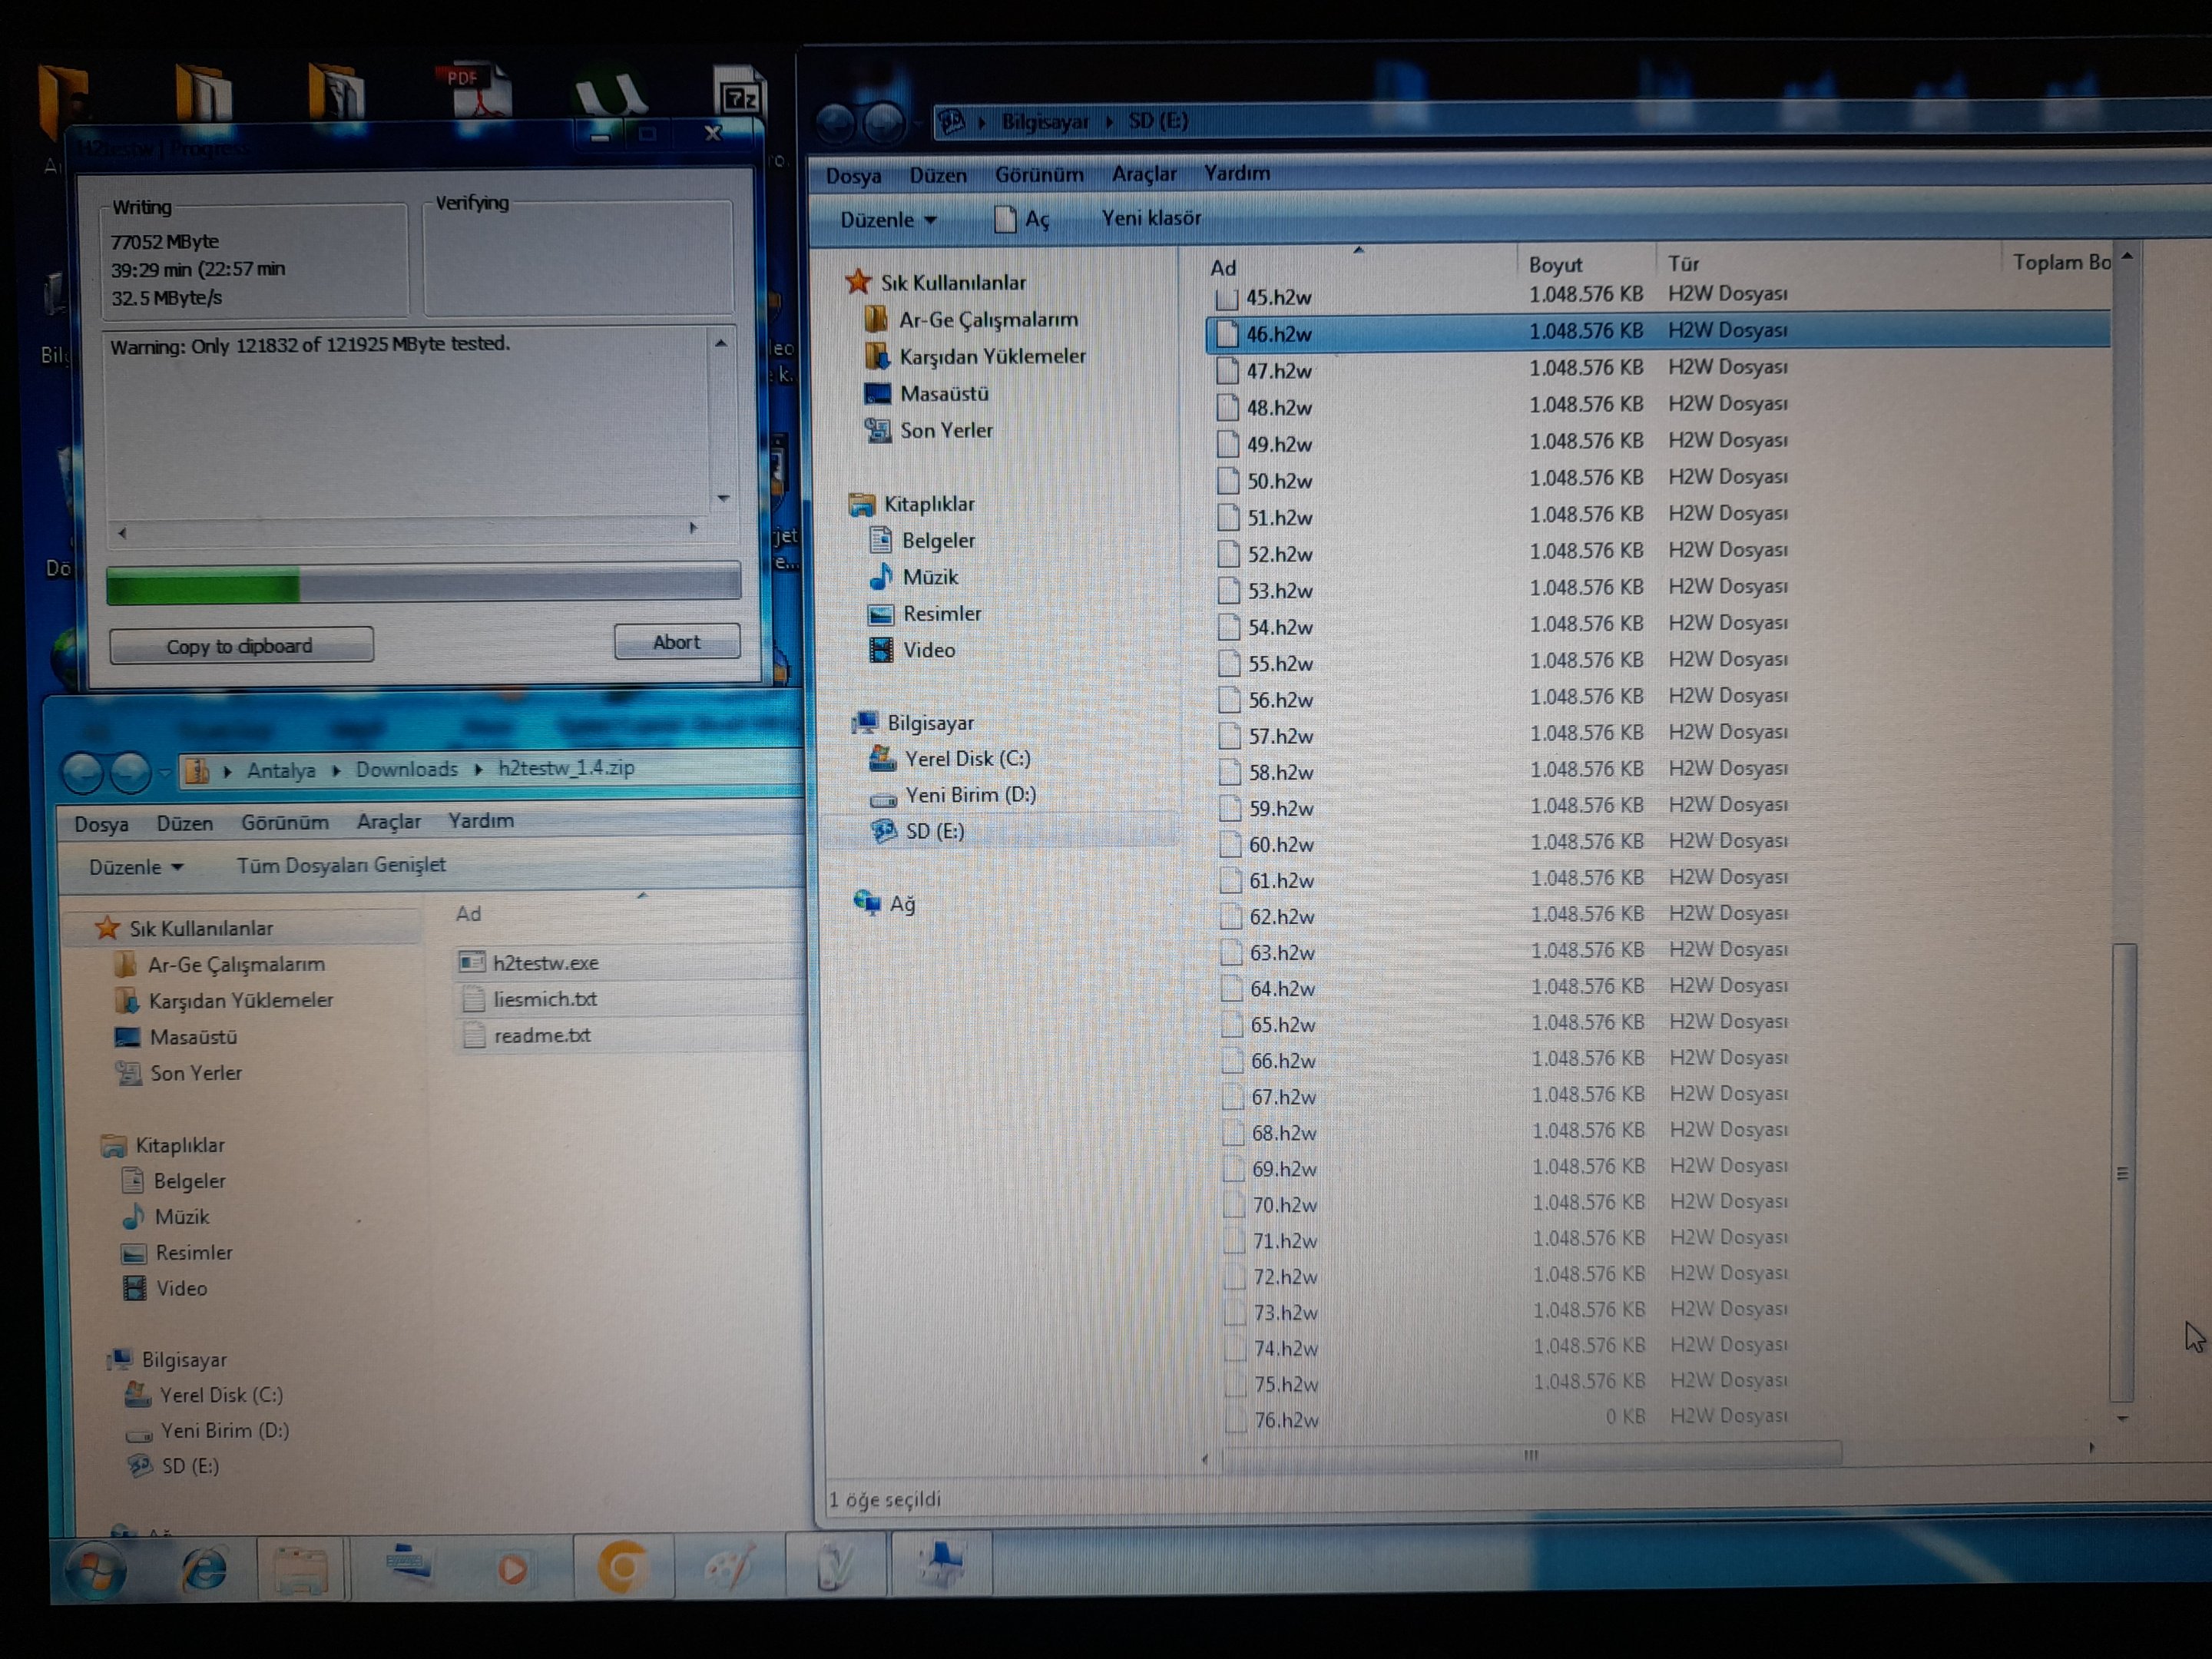Click Downloads in the zip window address bar
Image resolution: width=2212 pixels, height=1659 pixels.
(406, 769)
